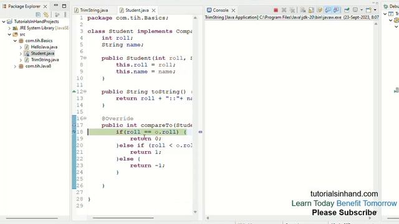Collapse the com.tih.Basics package
The image size is (399, 224).
[15, 40]
